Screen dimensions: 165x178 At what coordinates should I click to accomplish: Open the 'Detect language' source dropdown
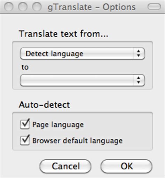tap(82, 54)
